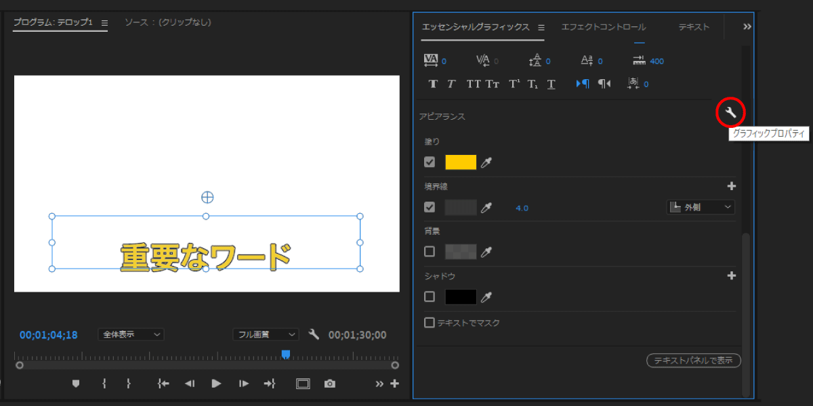This screenshot has width=813, height=406.
Task: Pick background color with 背景 eyedropper
Action: 486,252
